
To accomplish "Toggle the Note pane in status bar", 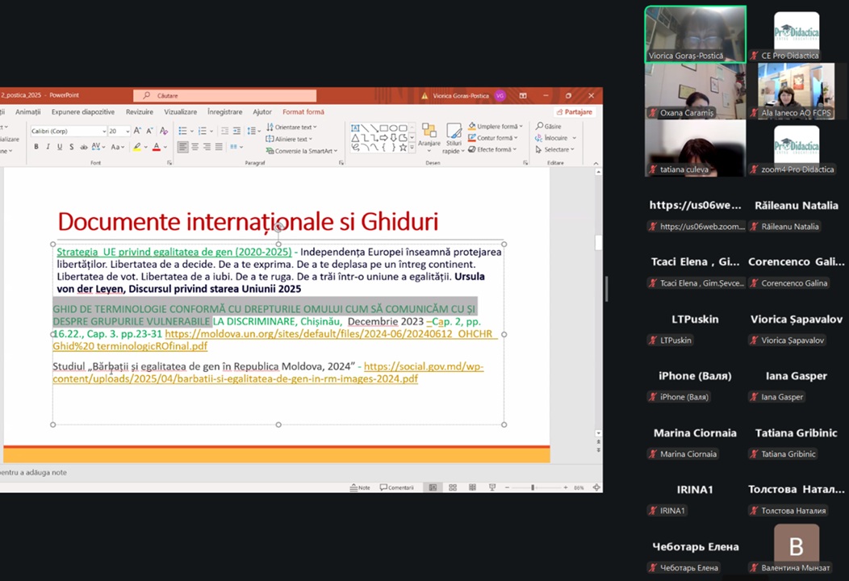I will click(360, 487).
